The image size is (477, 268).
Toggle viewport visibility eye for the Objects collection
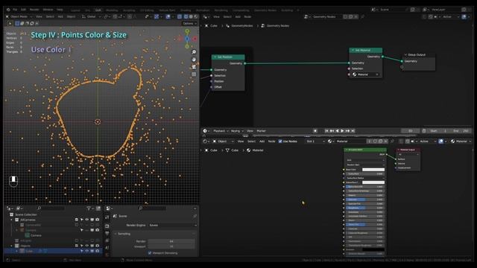point(87,246)
